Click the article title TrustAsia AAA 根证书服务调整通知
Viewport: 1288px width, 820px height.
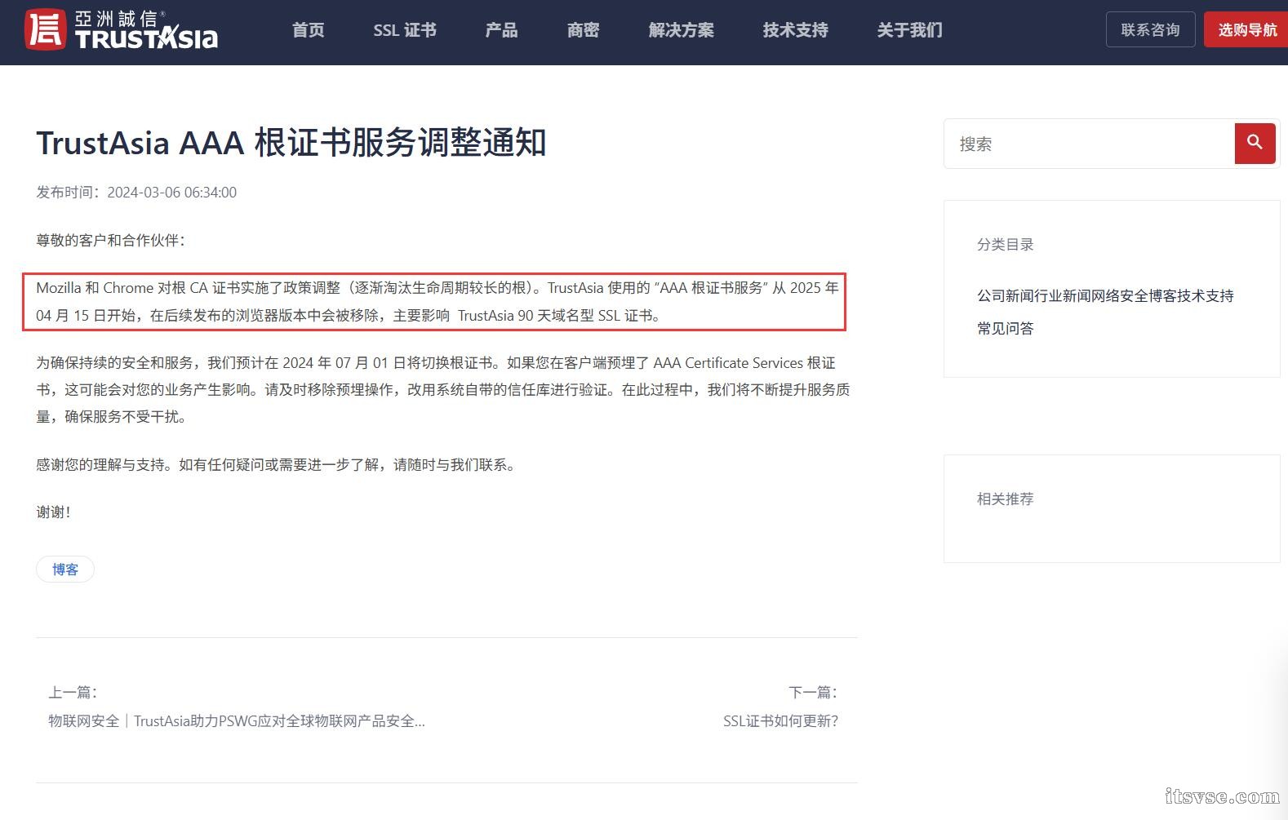[x=291, y=143]
